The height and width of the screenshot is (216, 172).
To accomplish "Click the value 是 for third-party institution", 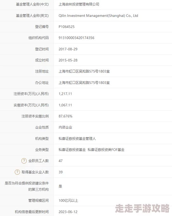I will (x=60, y=186).
